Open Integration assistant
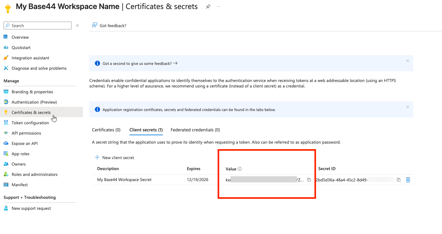 coord(30,58)
